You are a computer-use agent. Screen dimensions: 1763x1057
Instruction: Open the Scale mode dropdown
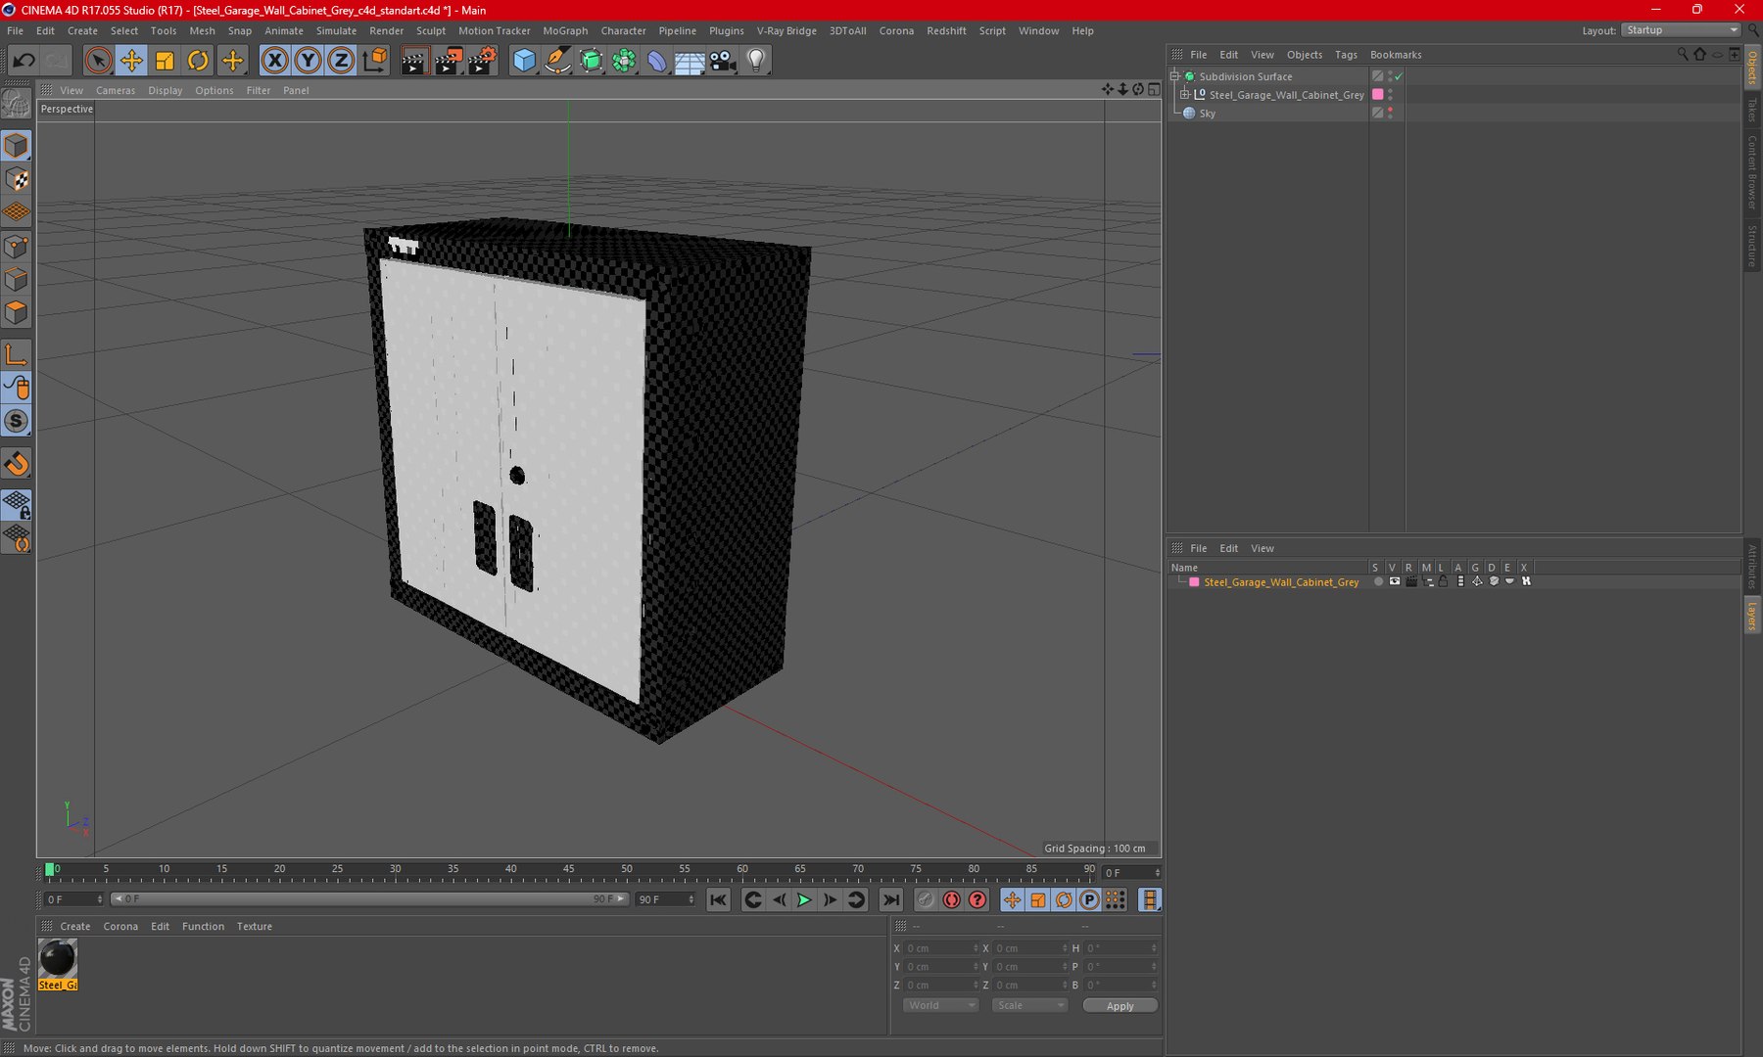(x=1028, y=1006)
